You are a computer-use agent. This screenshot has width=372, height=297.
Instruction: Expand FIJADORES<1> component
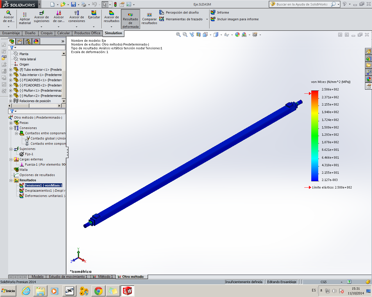11,80
